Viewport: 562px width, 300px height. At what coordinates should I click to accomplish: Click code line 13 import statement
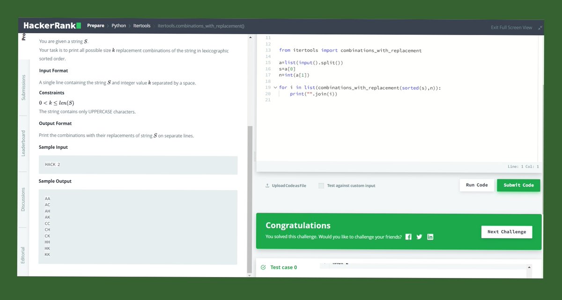coord(350,51)
